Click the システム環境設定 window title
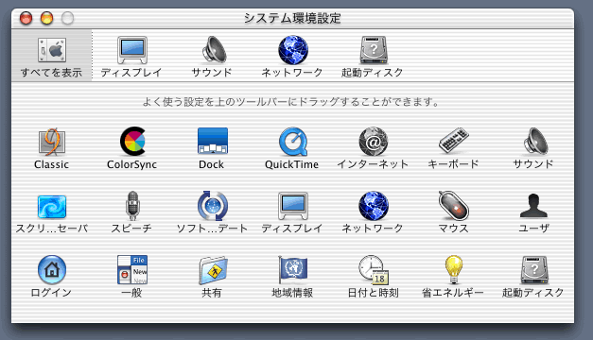The height and width of the screenshot is (340, 593). tap(292, 18)
